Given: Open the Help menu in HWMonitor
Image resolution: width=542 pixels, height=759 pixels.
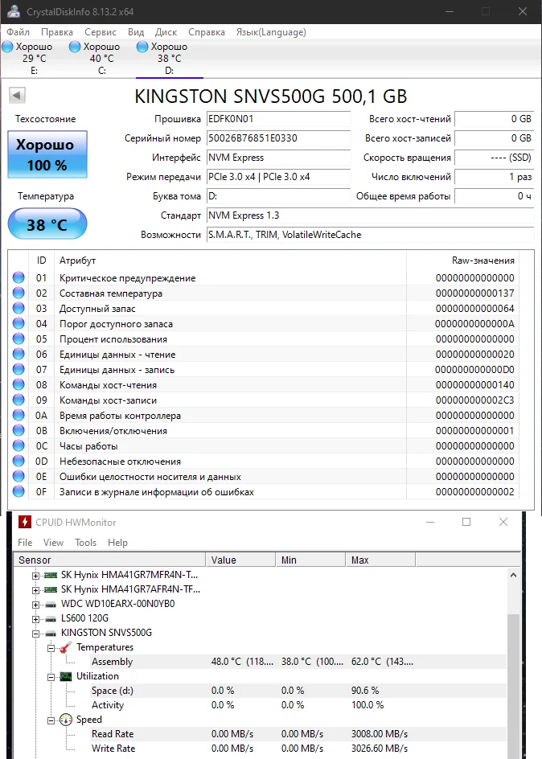Looking at the screenshot, I should 117,543.
